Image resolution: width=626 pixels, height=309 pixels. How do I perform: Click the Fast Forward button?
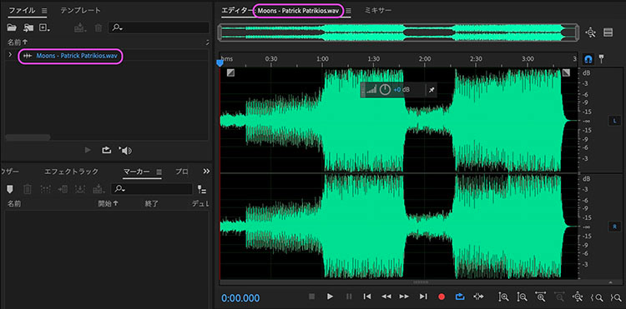[x=405, y=297]
